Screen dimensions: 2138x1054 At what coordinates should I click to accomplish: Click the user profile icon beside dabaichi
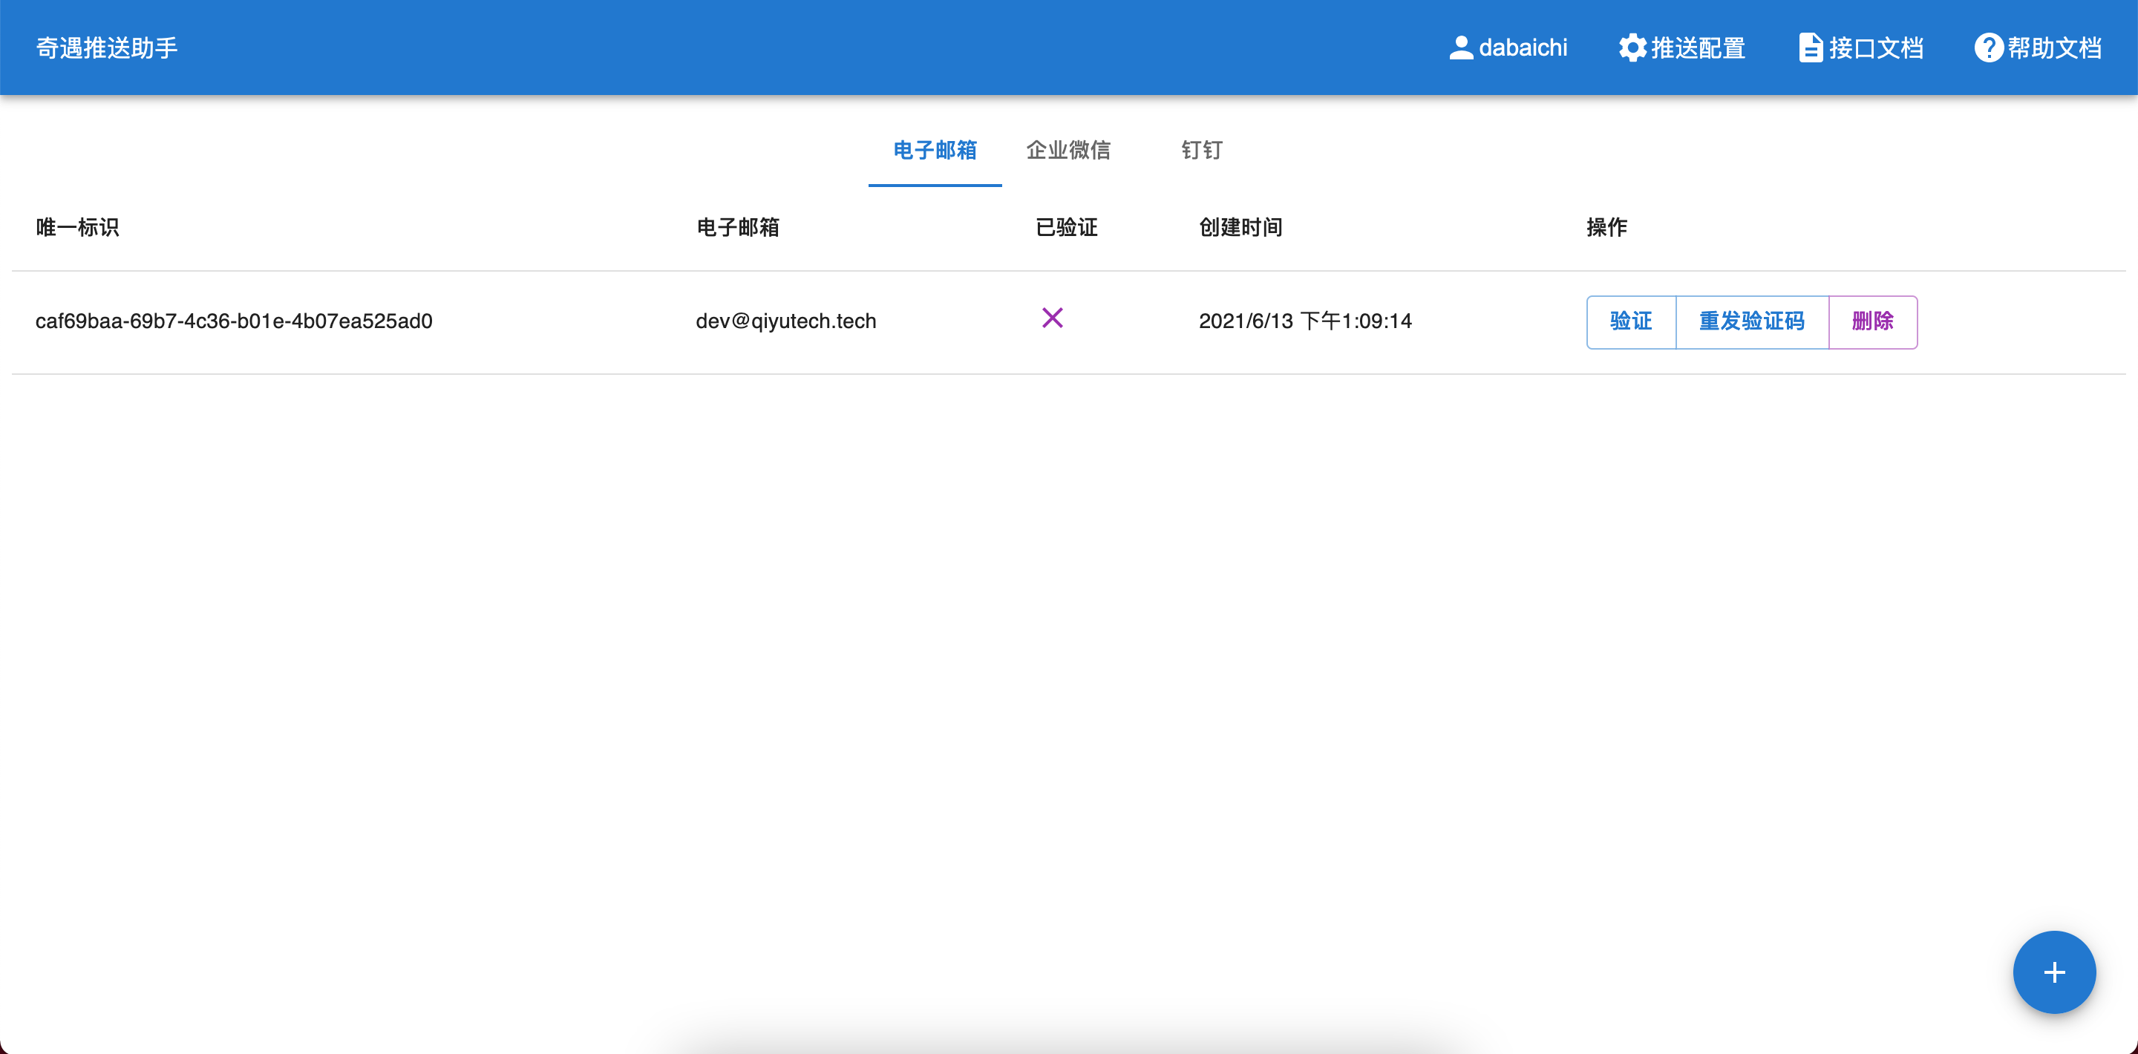pos(1461,48)
